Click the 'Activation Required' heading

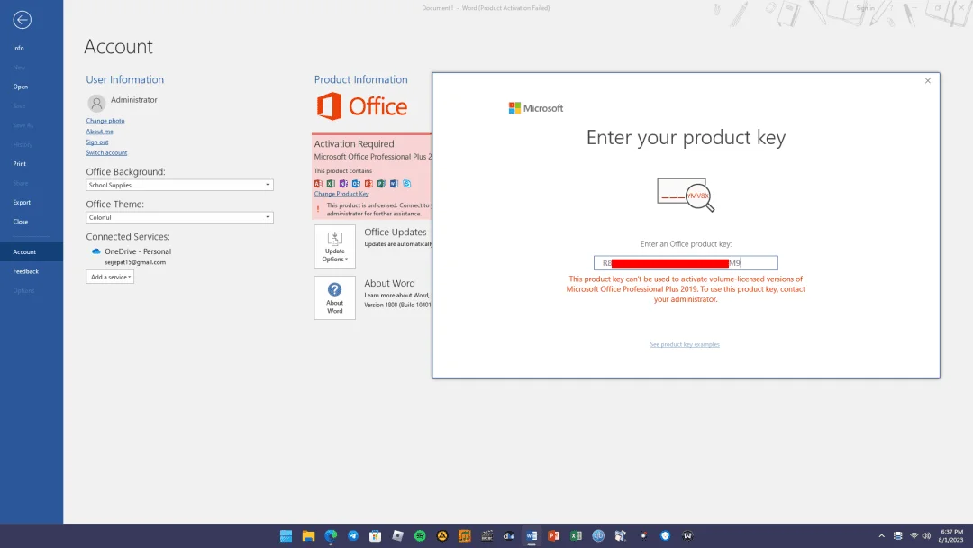(354, 144)
